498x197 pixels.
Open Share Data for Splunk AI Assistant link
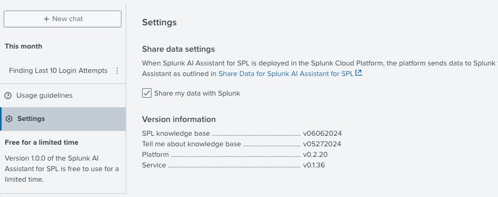pyautogui.click(x=286, y=74)
